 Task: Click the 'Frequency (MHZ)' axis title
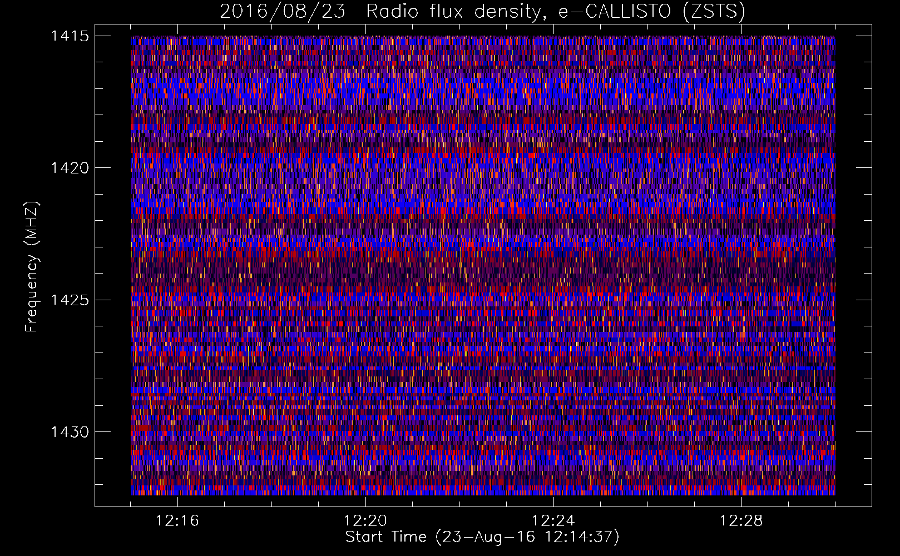(32, 266)
